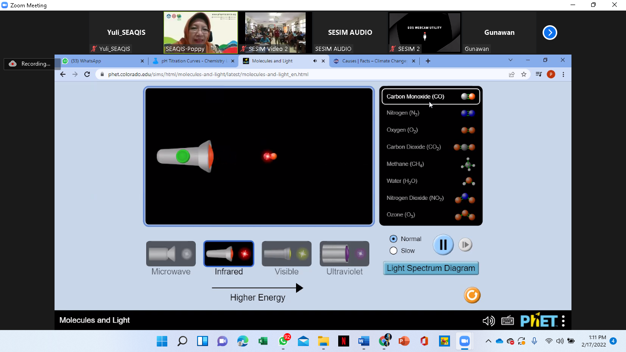
Task: Expand the Chrome tab search chevron
Action: pos(511,60)
